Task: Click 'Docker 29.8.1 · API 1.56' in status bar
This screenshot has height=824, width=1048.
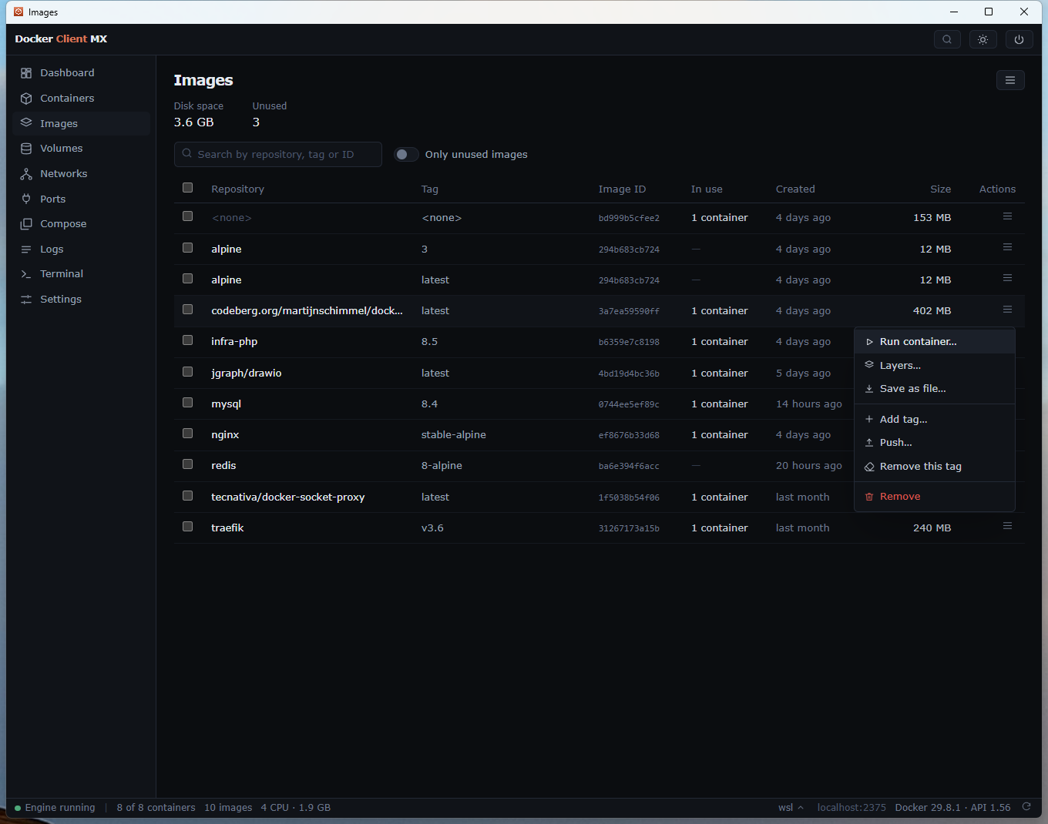Action: click(x=952, y=807)
